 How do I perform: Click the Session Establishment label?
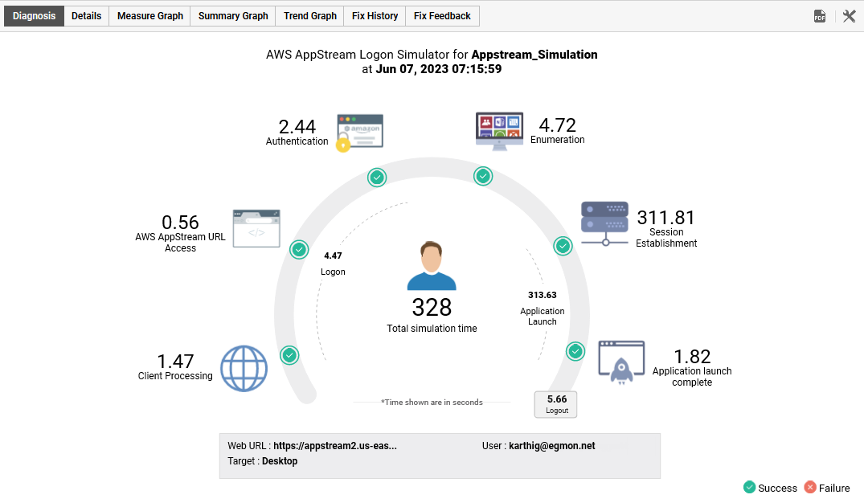click(666, 238)
